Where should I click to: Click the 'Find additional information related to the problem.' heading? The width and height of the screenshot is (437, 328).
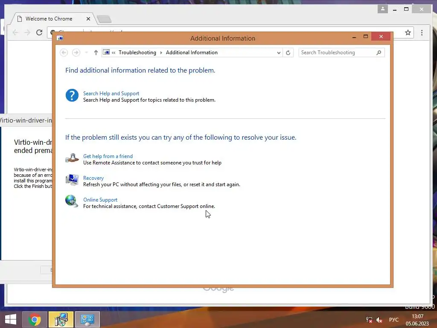click(140, 70)
